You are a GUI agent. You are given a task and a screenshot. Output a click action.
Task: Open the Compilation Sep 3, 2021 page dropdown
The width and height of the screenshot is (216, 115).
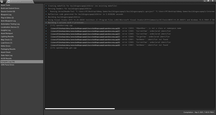tap(199, 113)
